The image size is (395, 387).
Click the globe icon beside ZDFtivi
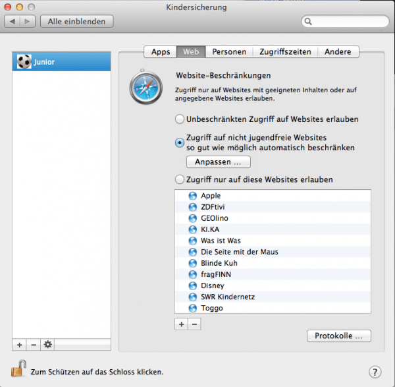[x=193, y=207]
